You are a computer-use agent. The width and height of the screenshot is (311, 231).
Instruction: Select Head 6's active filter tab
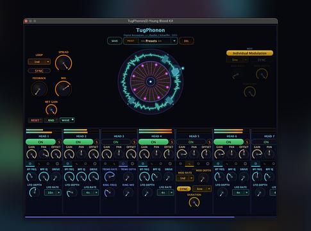(x=218, y=164)
